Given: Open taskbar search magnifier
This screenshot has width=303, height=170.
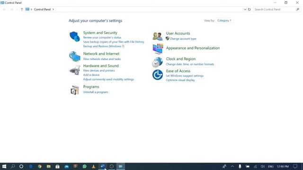Looking at the screenshot, I should (x=13, y=166).
